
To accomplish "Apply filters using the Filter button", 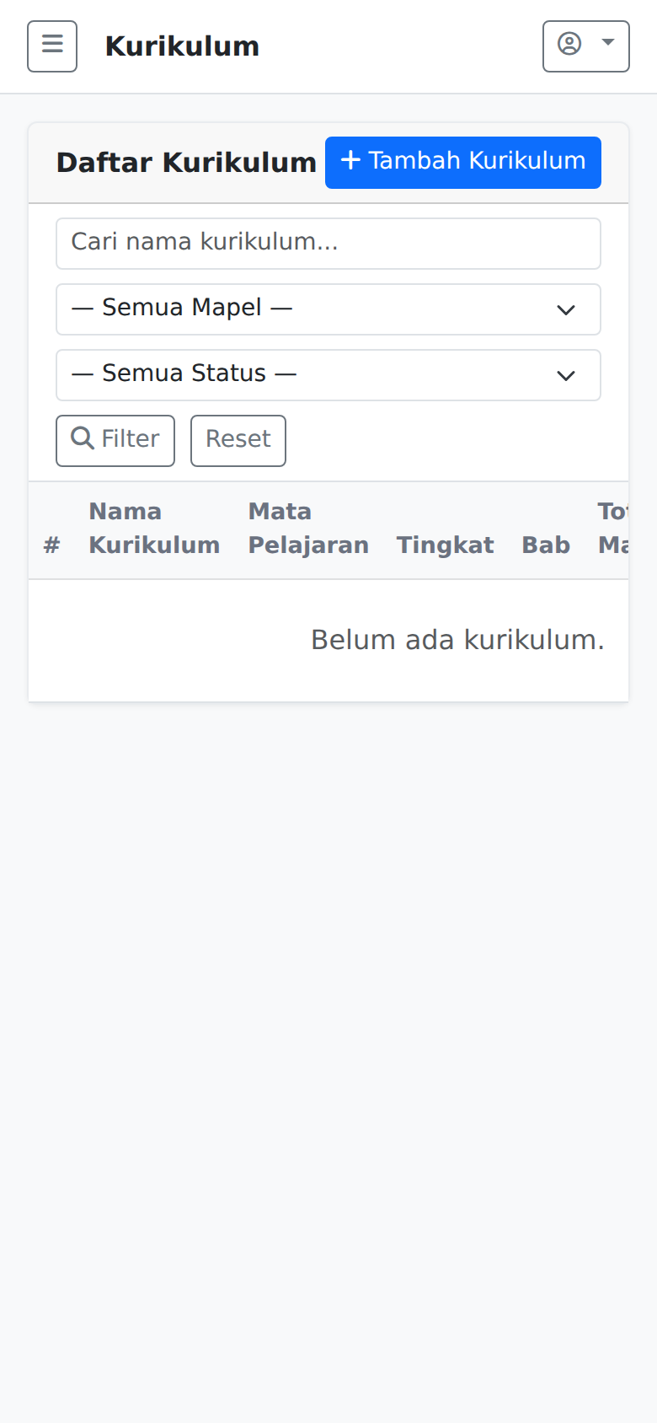I will 115,440.
